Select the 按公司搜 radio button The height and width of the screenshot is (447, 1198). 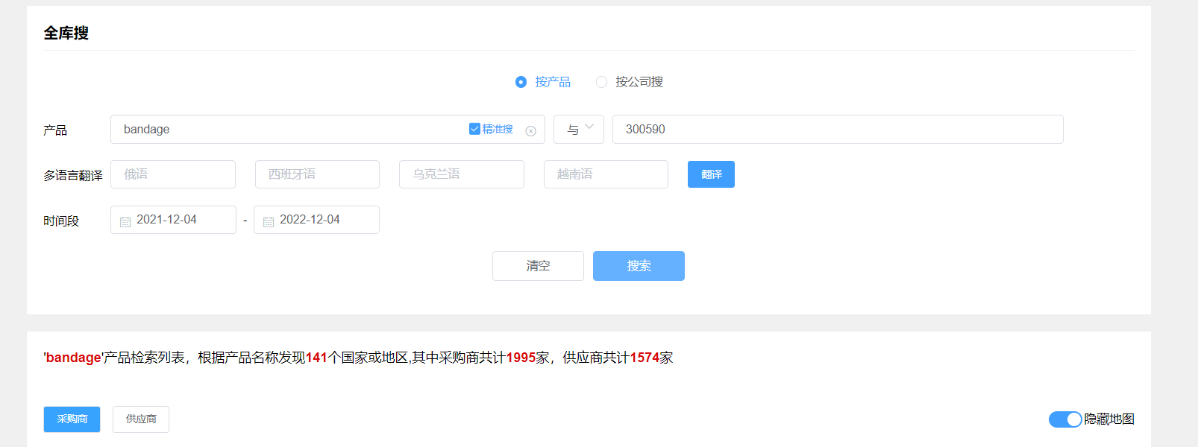pos(601,82)
